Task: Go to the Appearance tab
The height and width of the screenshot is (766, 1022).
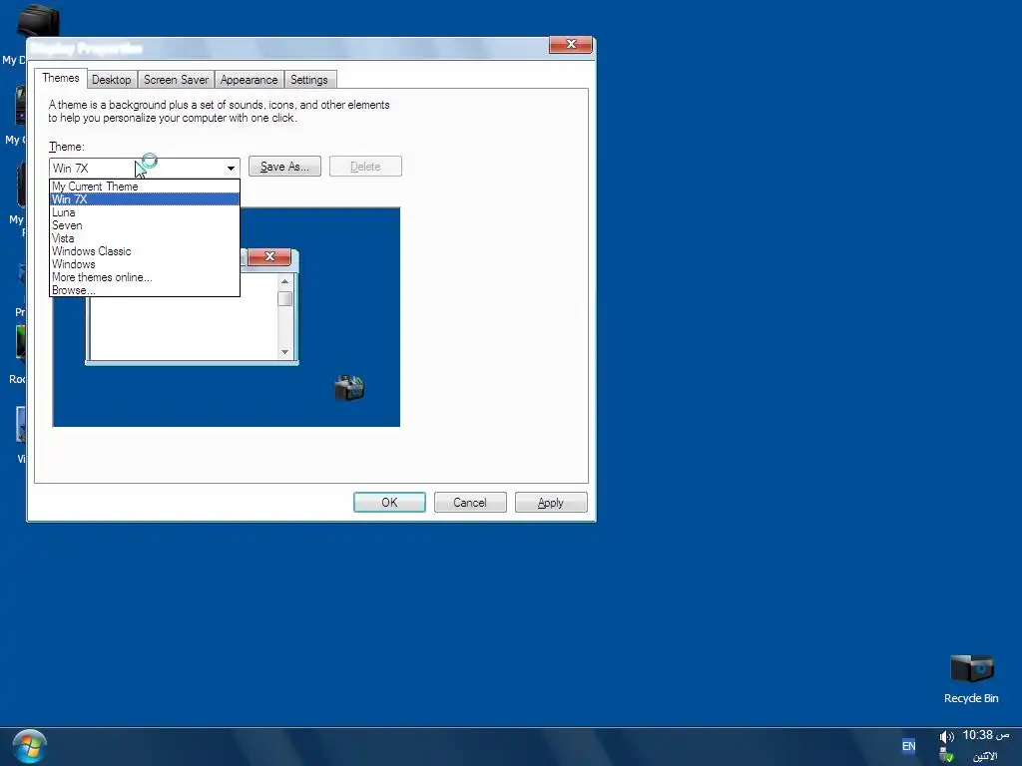Action: point(249,80)
